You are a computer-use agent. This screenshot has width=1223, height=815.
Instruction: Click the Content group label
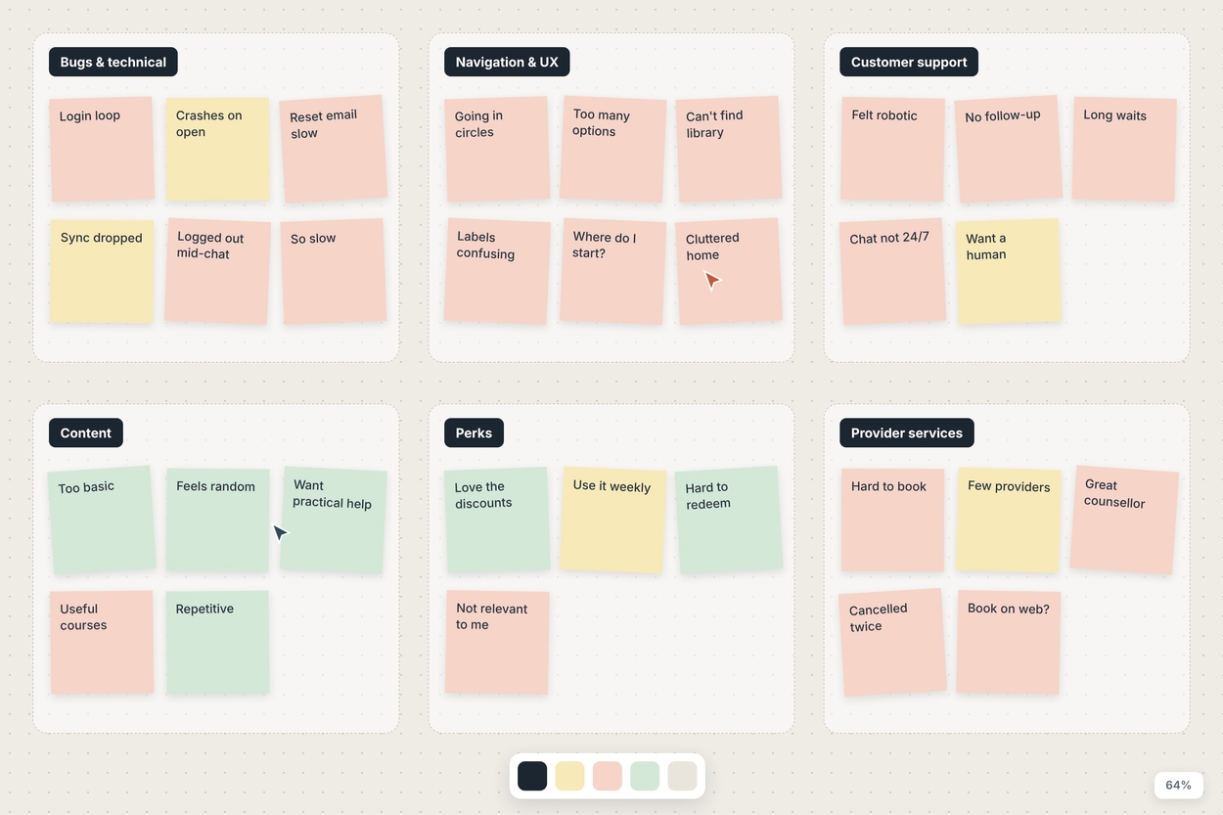click(86, 432)
